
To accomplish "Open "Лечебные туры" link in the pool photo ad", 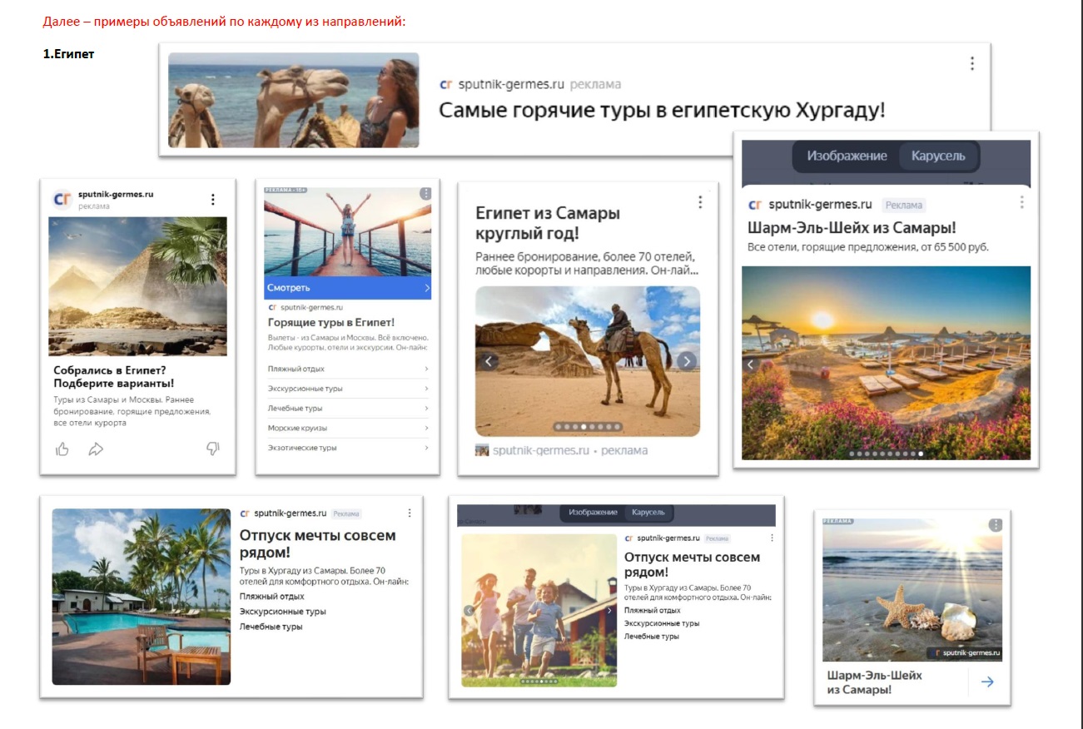I will (x=271, y=627).
